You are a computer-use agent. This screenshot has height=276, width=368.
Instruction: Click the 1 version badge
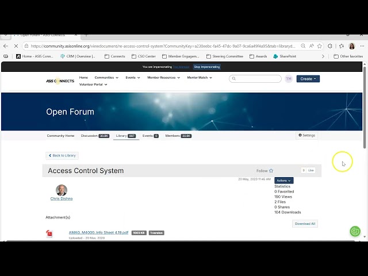[x=156, y=233]
